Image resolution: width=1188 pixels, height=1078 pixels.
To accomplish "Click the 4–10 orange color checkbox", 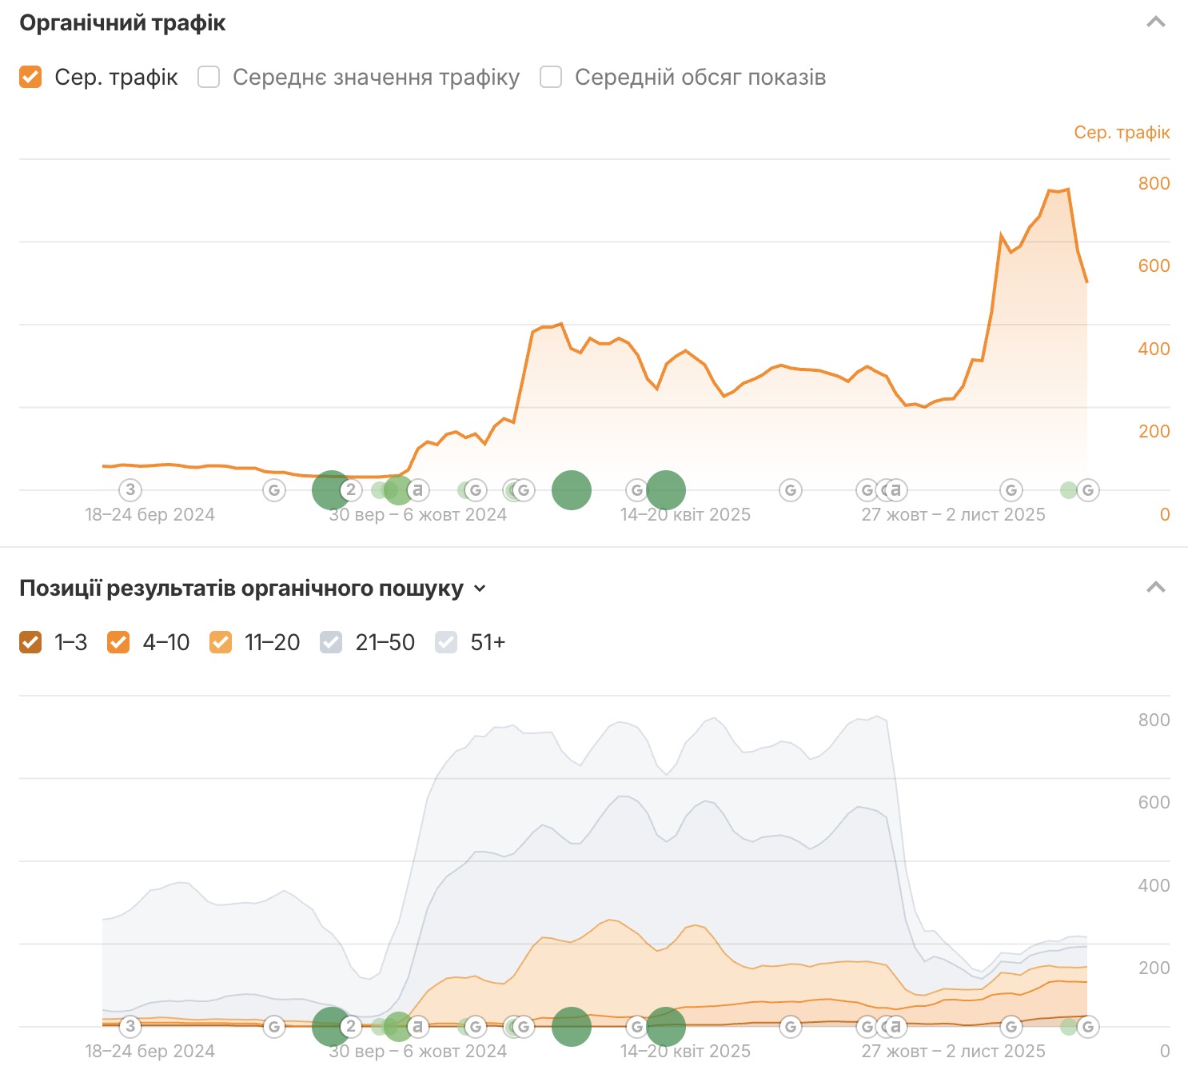I will pyautogui.click(x=118, y=642).
